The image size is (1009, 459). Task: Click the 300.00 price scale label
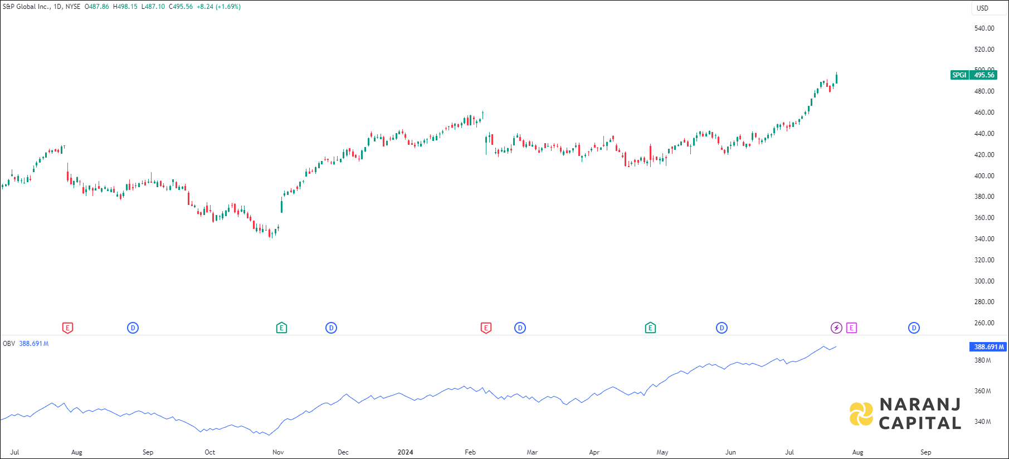[x=984, y=281]
